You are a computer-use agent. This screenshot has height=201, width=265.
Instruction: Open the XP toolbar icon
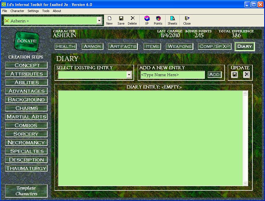(x=147, y=20)
